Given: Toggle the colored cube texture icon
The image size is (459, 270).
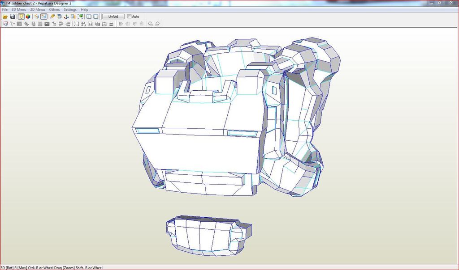Looking at the screenshot, I should pos(28,17).
